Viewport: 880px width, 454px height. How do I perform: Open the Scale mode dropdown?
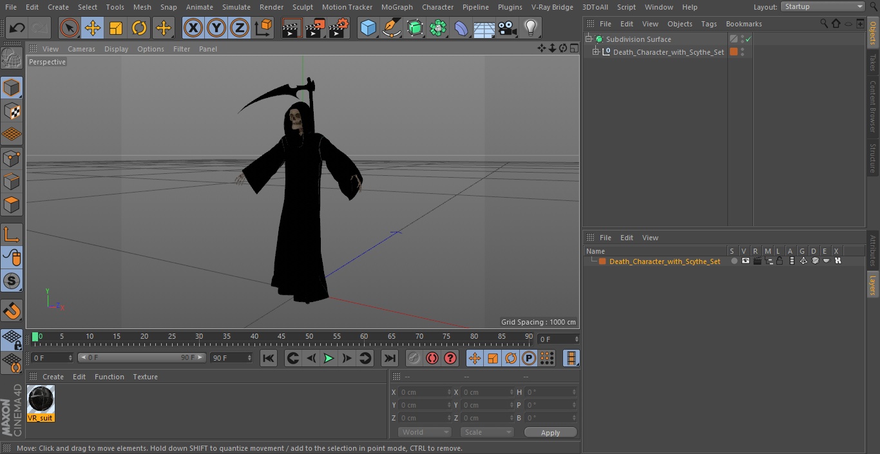pos(487,432)
